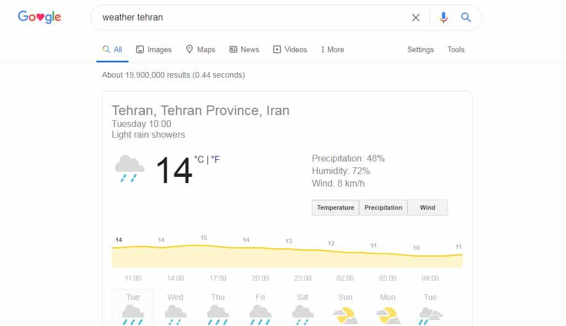
Task: Expand the More search options menu
Action: tap(333, 50)
